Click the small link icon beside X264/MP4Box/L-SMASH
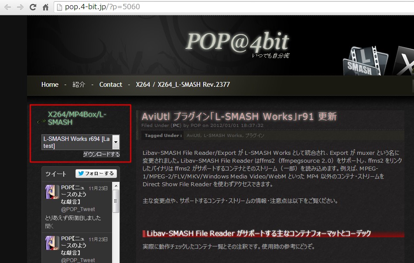 point(41,122)
